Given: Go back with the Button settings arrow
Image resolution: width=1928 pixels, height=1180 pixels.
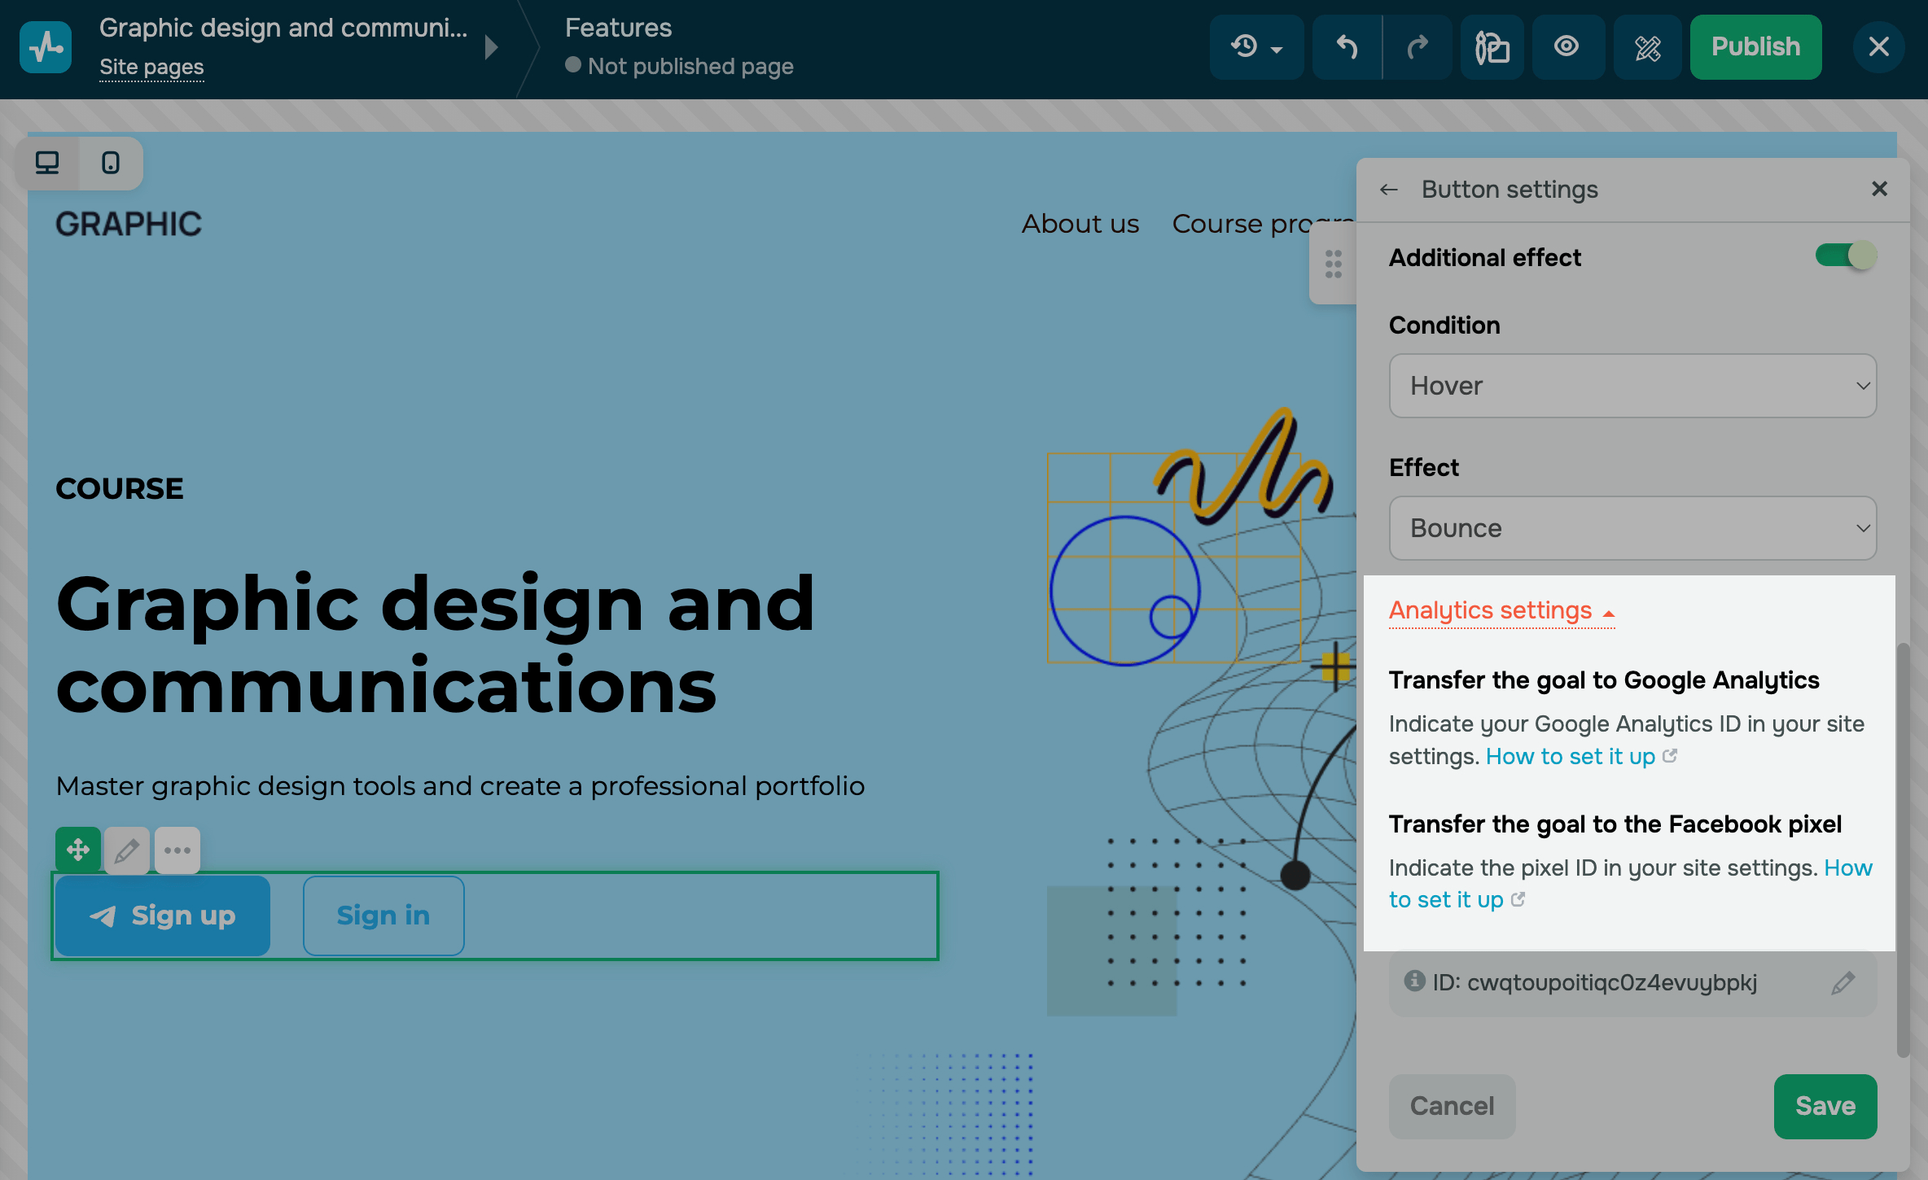Looking at the screenshot, I should pos(1389,190).
